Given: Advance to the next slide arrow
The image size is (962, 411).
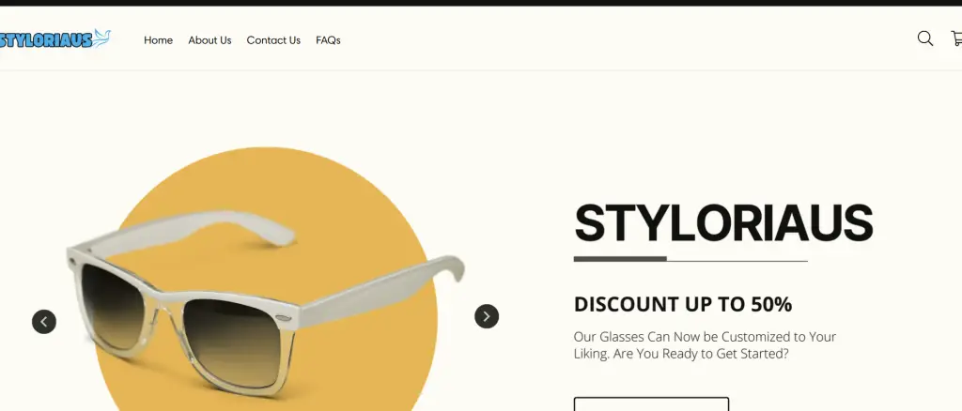Looking at the screenshot, I should pos(487,316).
